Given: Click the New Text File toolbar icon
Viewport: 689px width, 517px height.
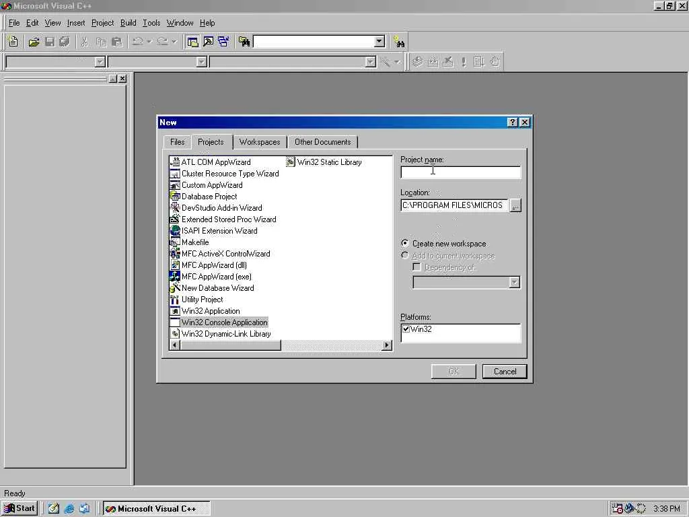Looking at the screenshot, I should [x=13, y=42].
